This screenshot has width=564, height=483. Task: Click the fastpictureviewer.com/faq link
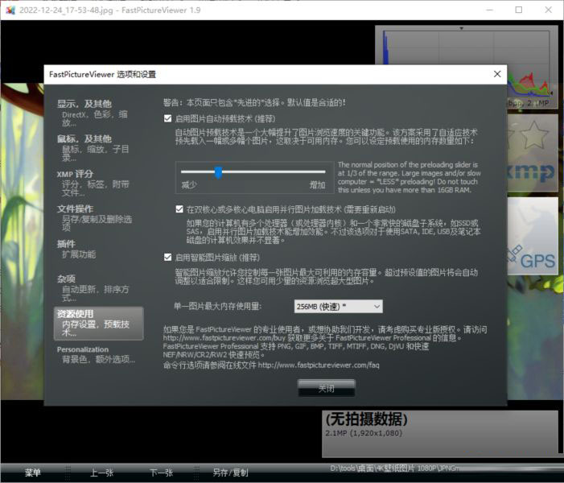(319, 365)
